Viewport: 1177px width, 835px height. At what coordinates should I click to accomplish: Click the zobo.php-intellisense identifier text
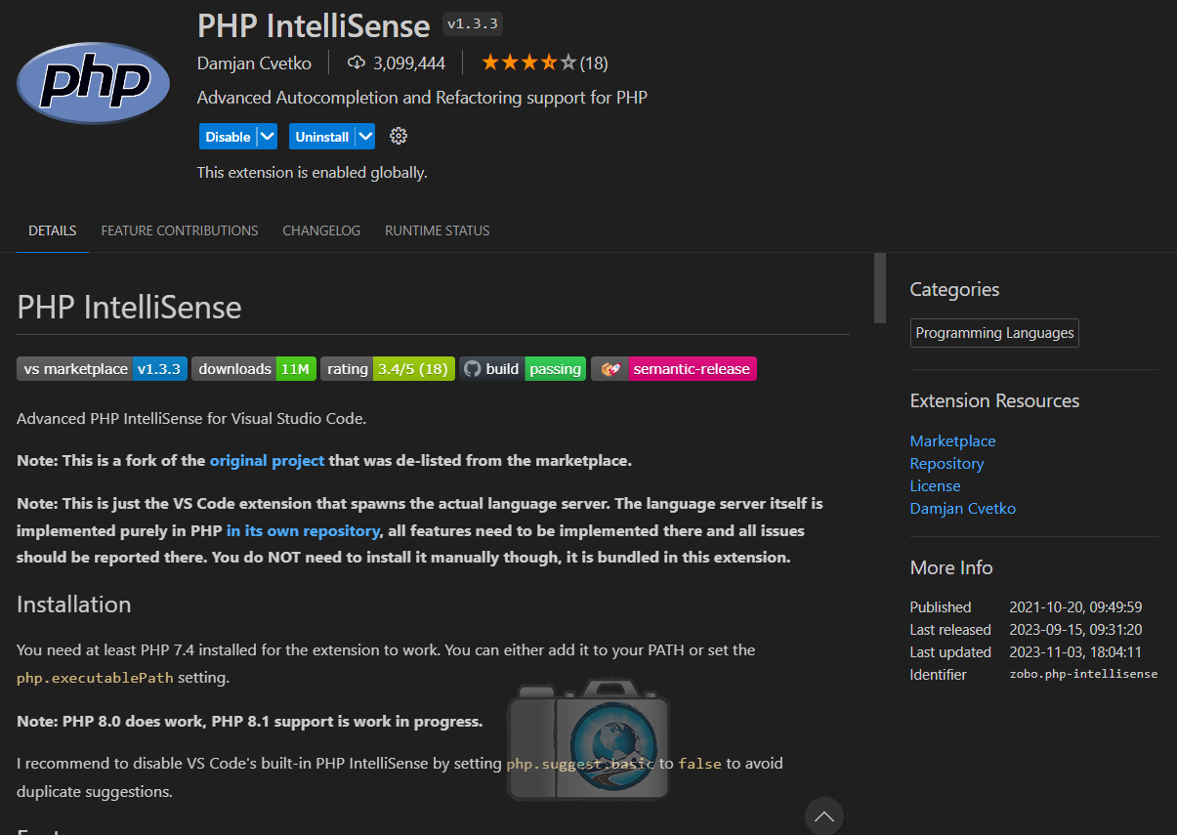tap(1083, 675)
